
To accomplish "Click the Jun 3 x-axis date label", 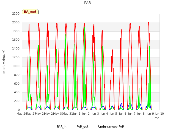I will 95,114.
